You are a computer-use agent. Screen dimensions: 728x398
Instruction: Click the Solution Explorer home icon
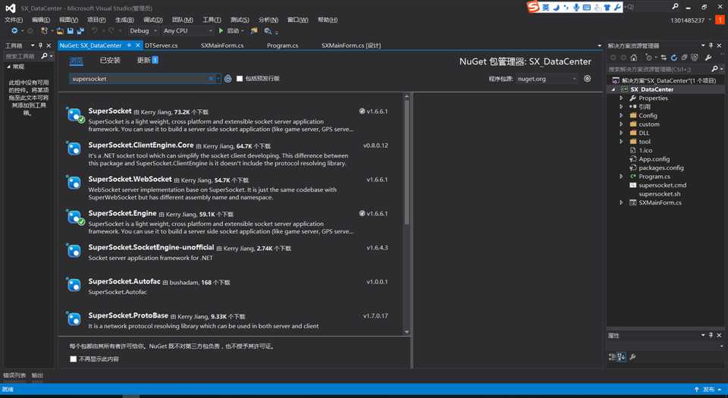634,58
